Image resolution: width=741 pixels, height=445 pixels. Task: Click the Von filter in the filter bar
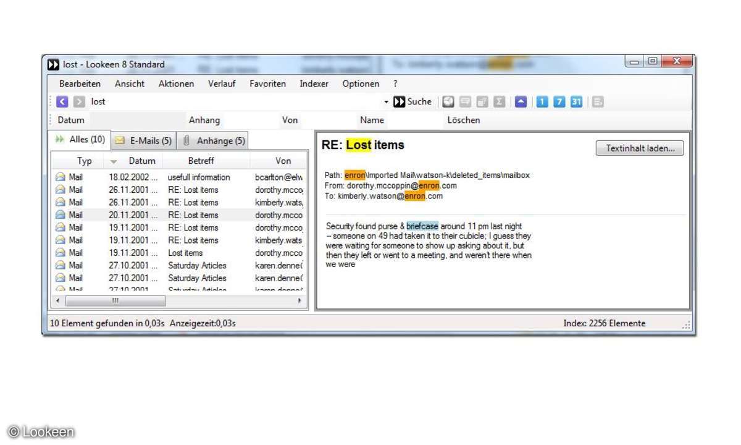click(290, 120)
